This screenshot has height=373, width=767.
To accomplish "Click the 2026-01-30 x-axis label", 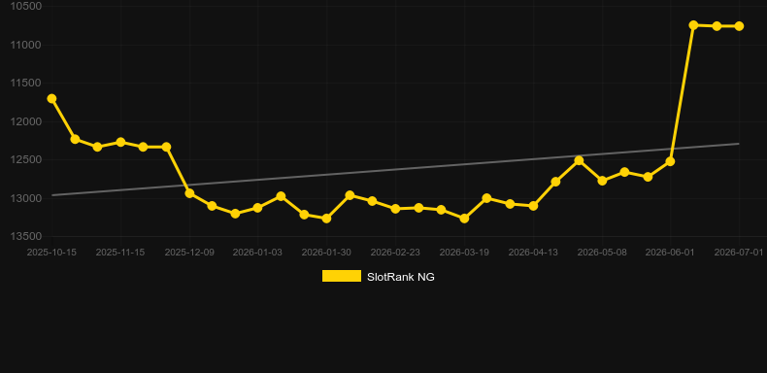I will 326,253.
